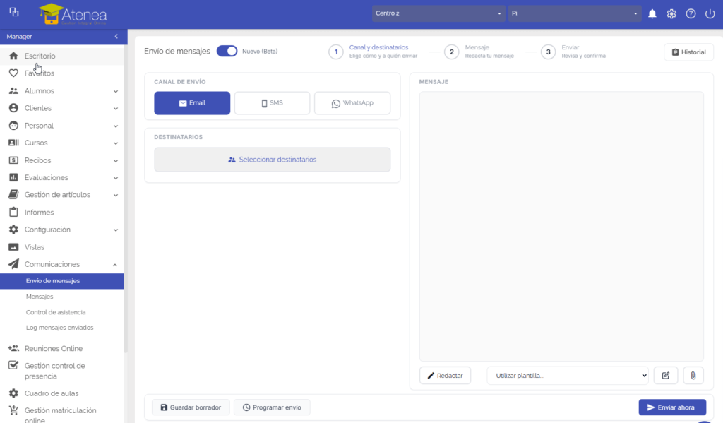Open the Pi dropdown in top bar

pyautogui.click(x=575, y=13)
